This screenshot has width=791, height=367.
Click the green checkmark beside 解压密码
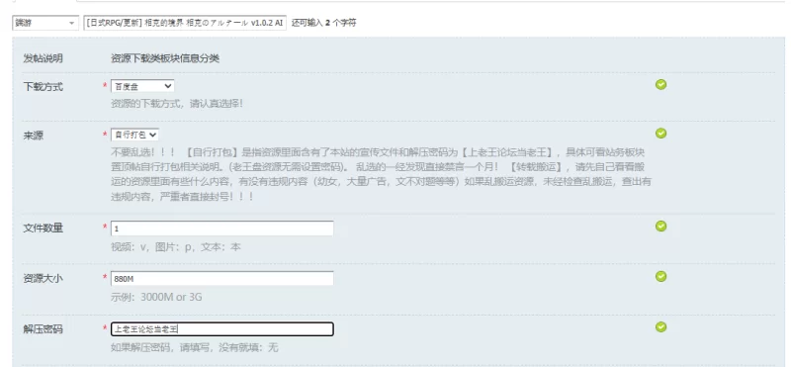pos(660,327)
